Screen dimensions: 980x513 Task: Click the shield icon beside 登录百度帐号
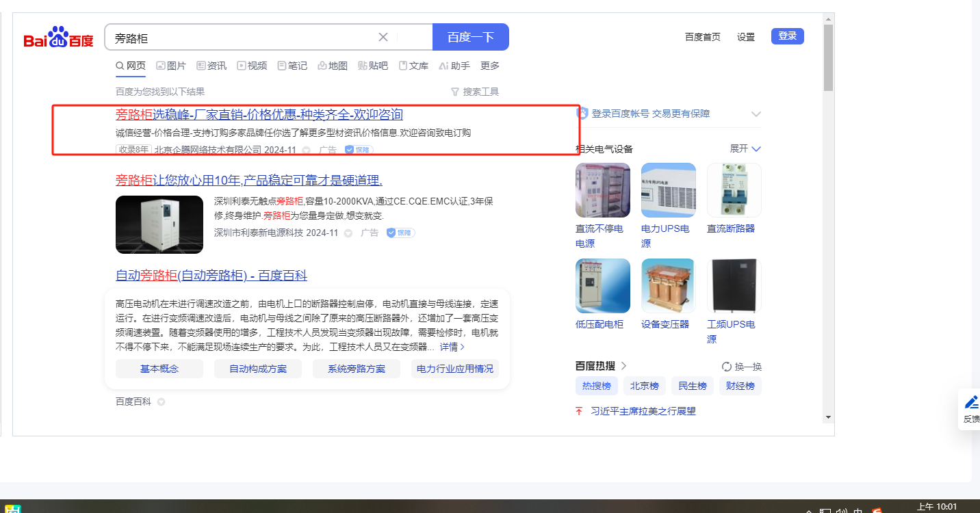coord(582,114)
